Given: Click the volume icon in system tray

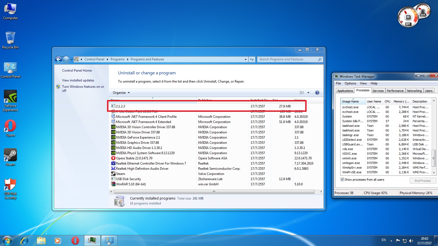Looking at the screenshot, I should (411, 241).
